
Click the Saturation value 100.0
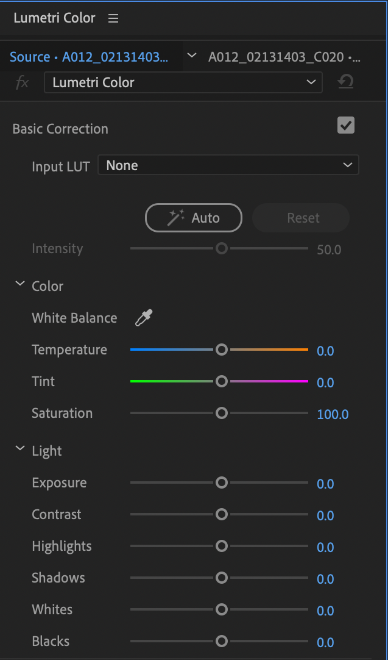click(333, 415)
